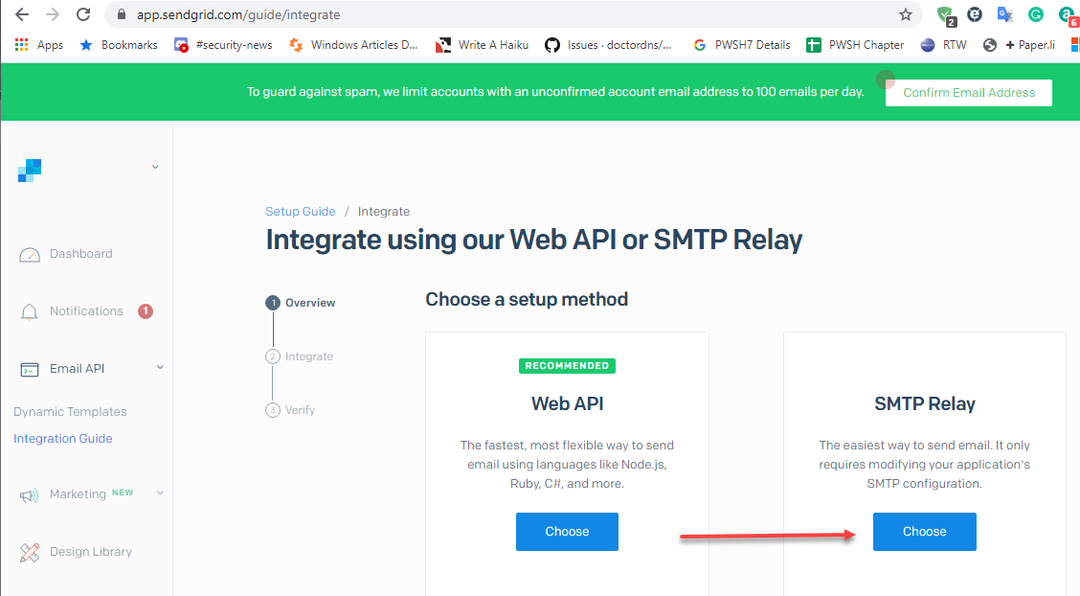This screenshot has height=596, width=1080.
Task: Click Confirm Email Address in the banner
Action: click(968, 92)
